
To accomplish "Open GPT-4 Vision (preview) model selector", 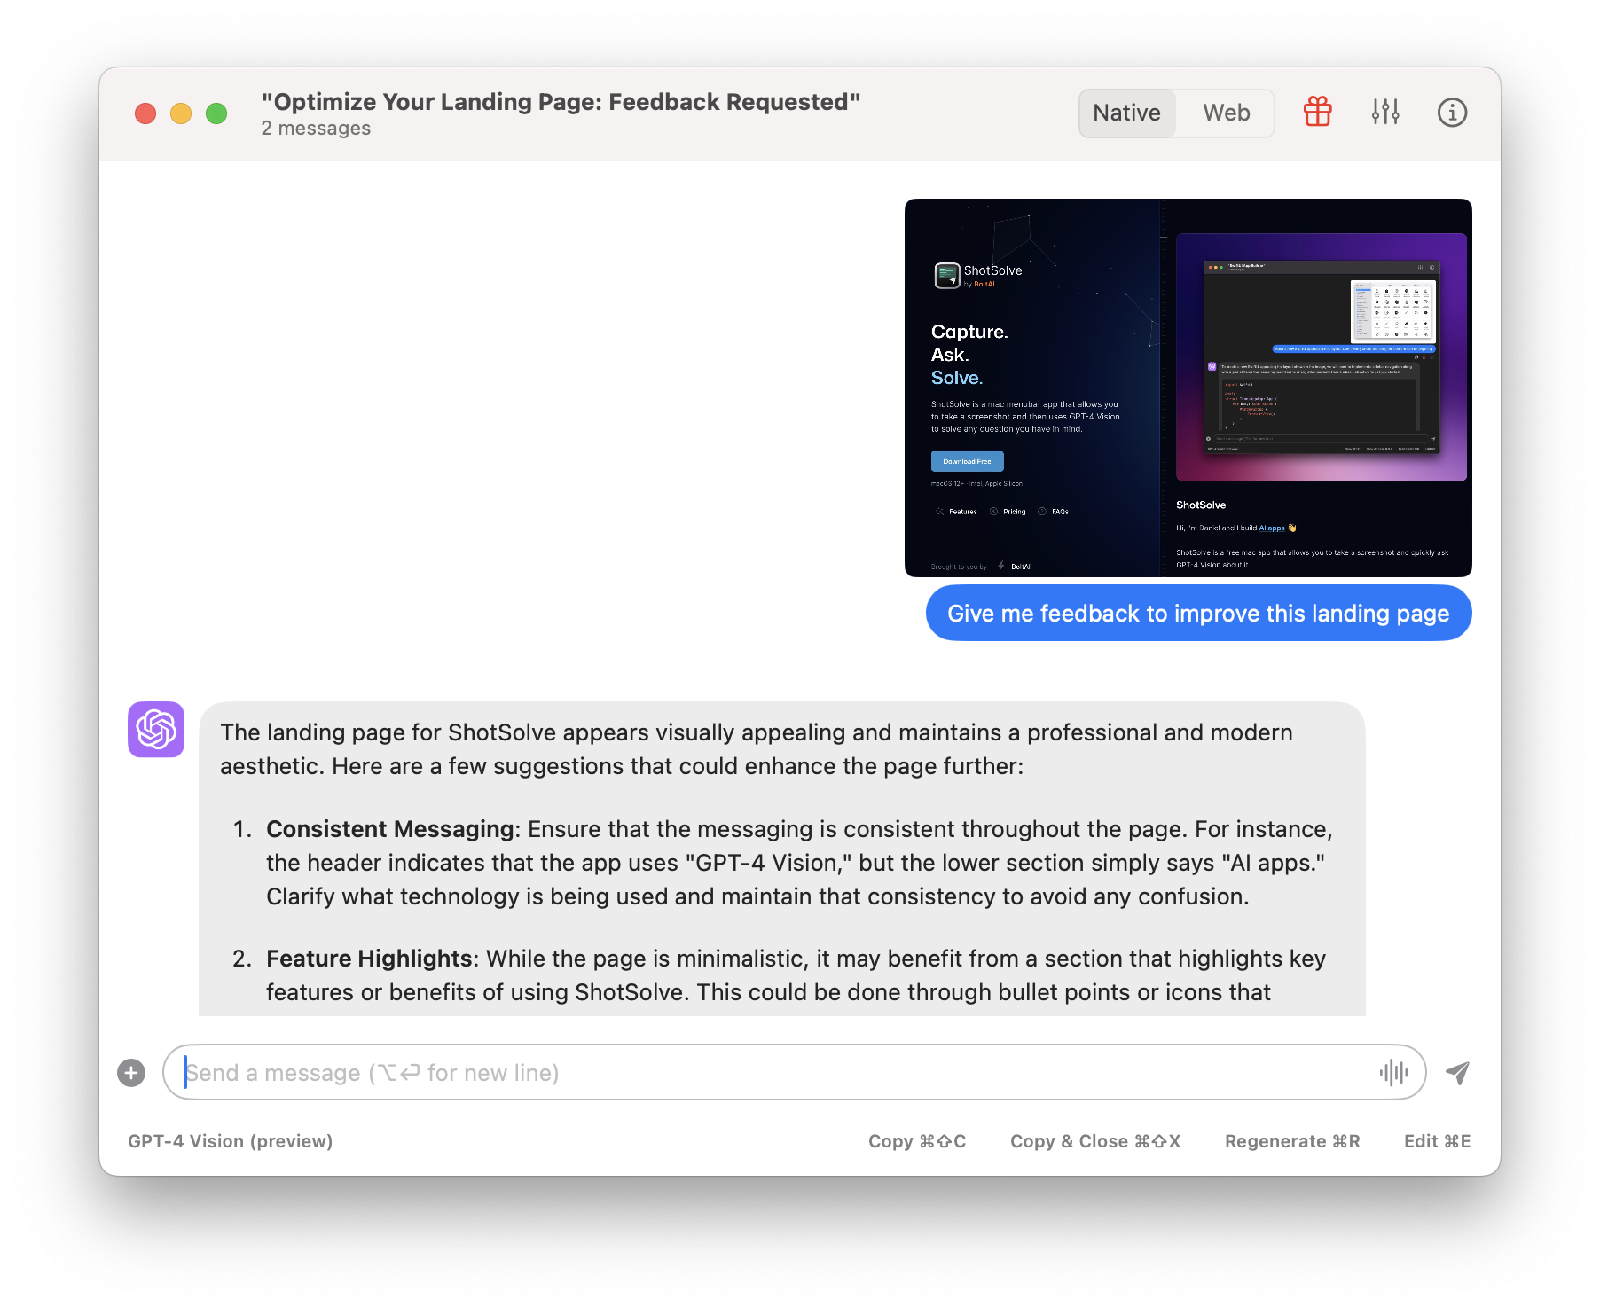I will click(231, 1141).
